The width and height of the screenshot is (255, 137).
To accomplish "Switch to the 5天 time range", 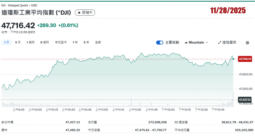I will click(x=18, y=42).
